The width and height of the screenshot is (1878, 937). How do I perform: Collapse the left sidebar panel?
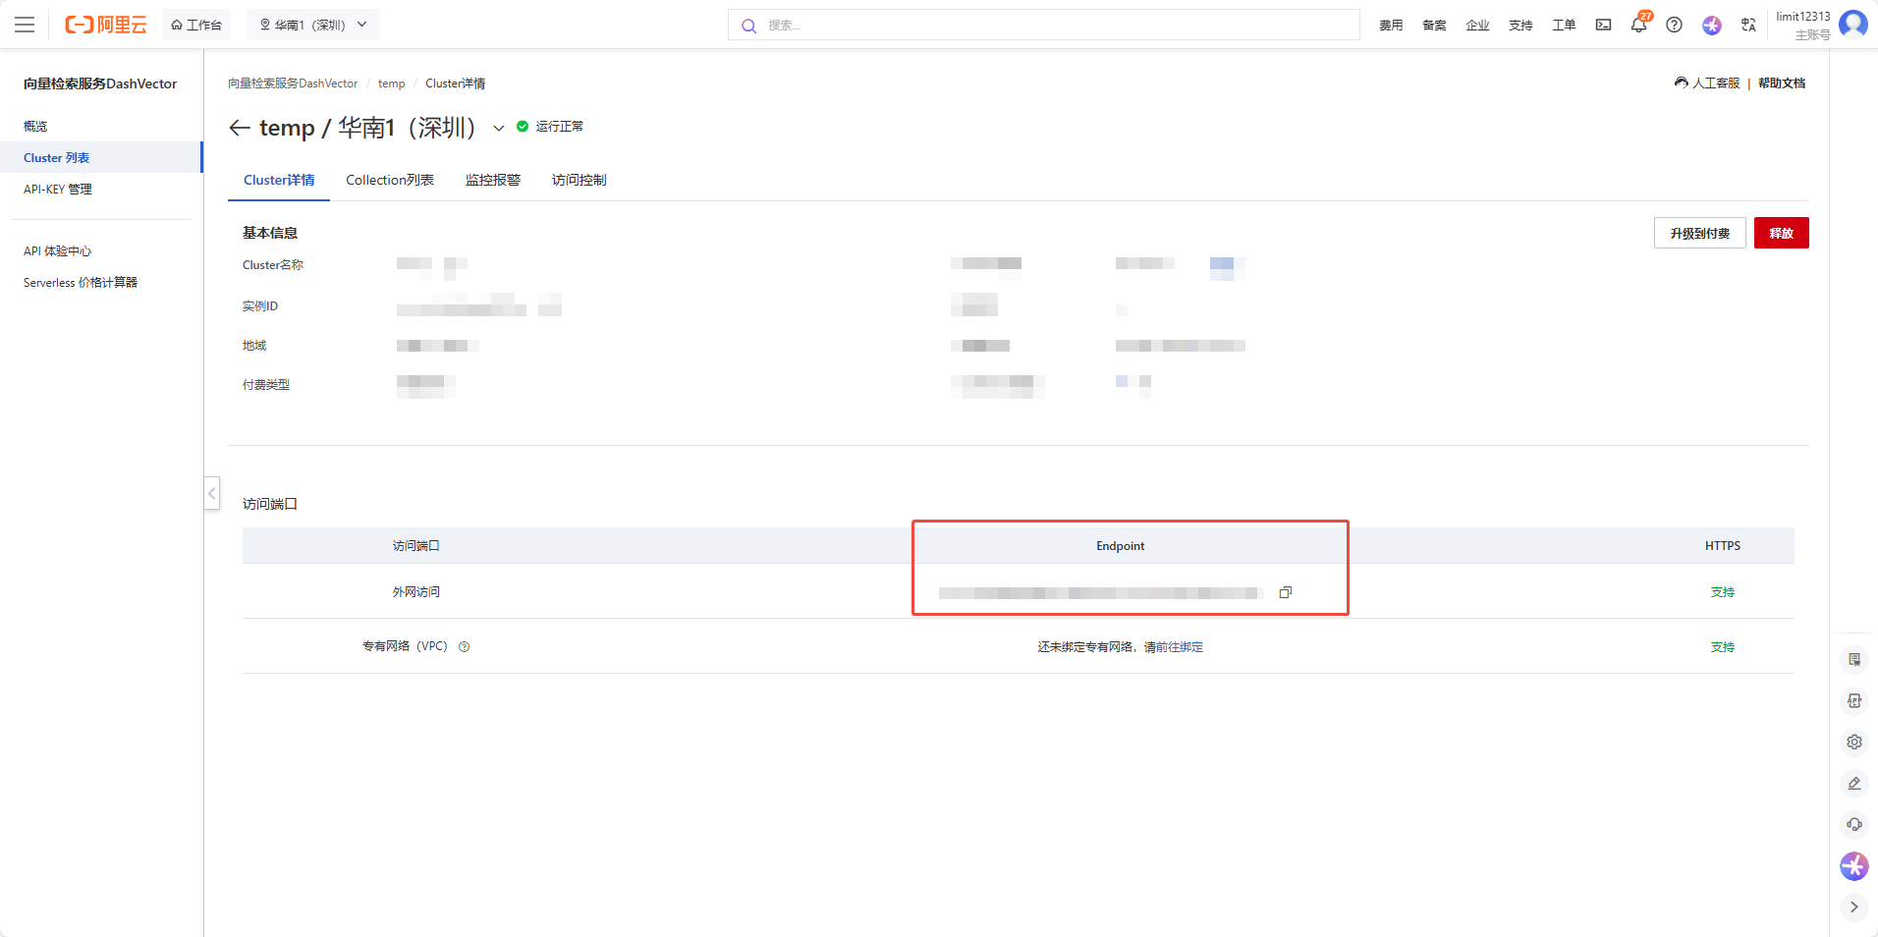click(211, 493)
